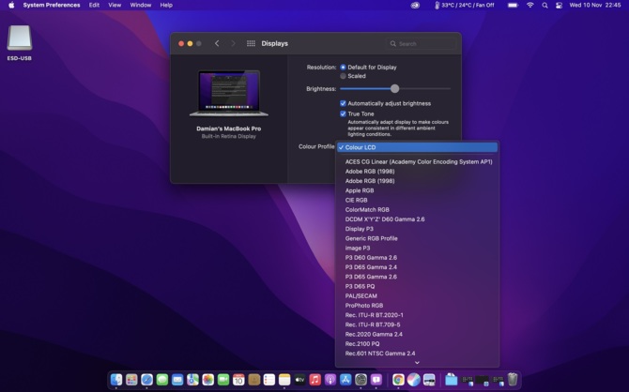Select Default for Display resolution
629x392 pixels.
pyautogui.click(x=343, y=68)
